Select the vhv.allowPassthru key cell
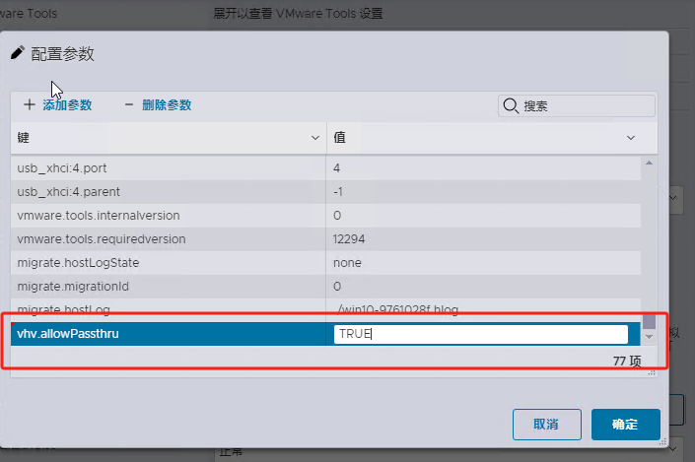This screenshot has height=462, width=695. pyautogui.click(x=169, y=334)
